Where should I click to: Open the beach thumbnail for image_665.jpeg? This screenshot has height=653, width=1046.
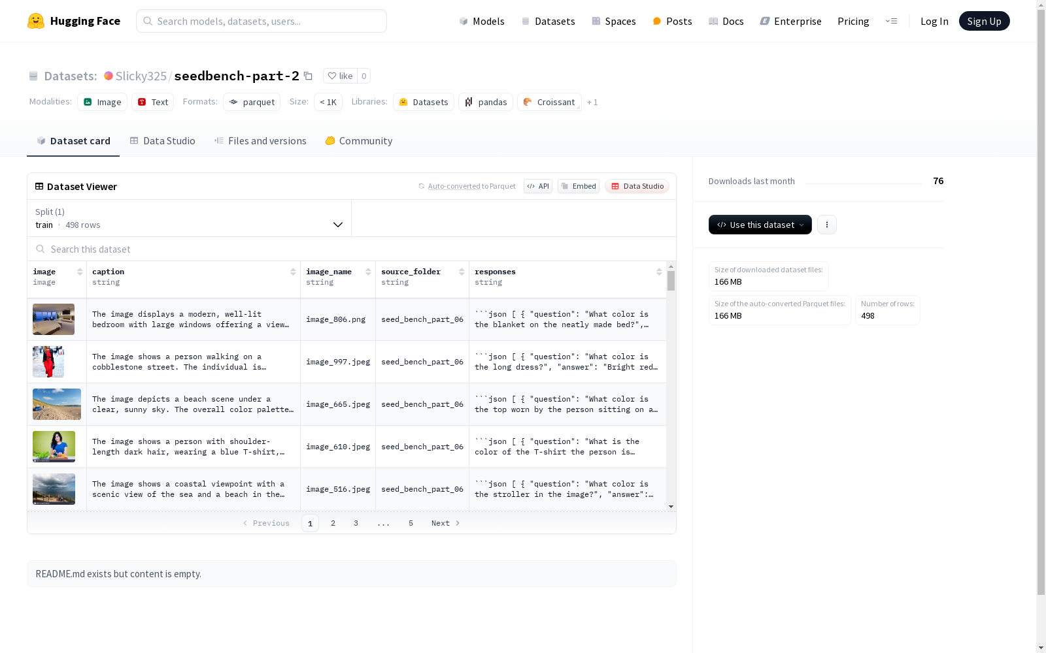point(57,404)
